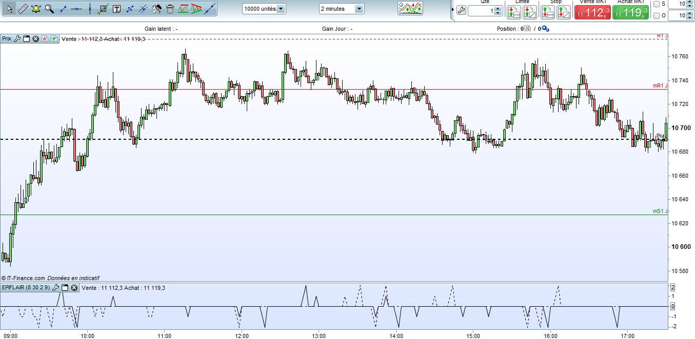Screen dimensions: 695x339
Task: Select the arrow cursor tool
Action: 9,9
